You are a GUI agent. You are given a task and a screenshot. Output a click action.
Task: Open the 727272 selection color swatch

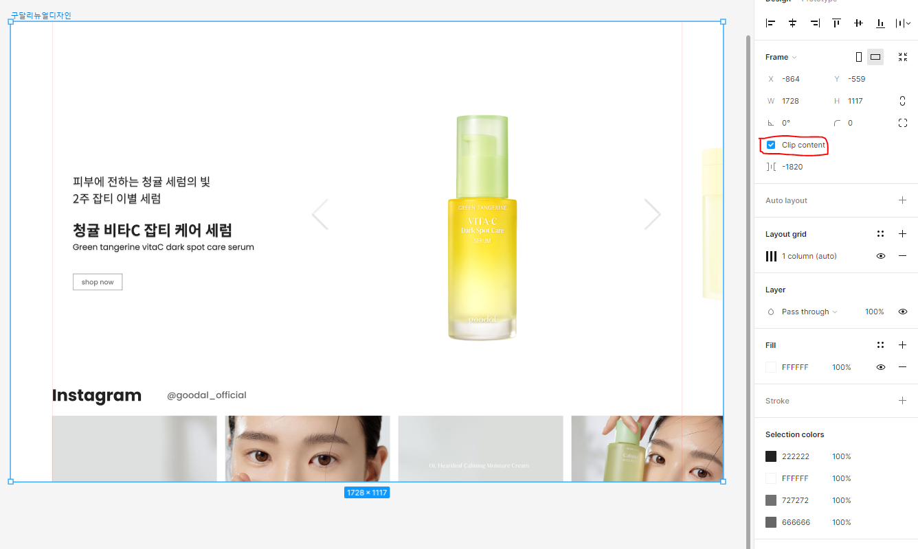tap(771, 500)
